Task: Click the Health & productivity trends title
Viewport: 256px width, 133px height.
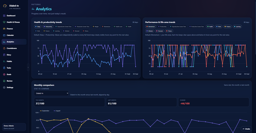Action: click(48, 22)
